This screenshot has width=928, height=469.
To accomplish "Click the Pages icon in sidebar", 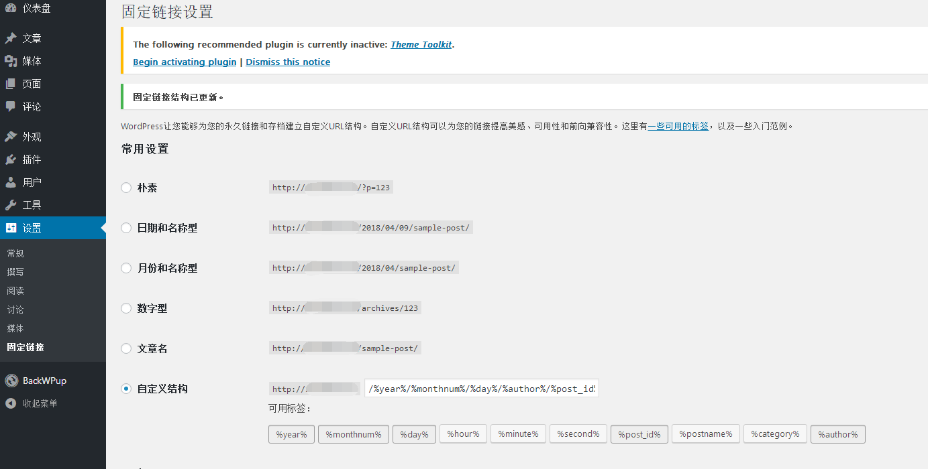I will pyautogui.click(x=11, y=84).
